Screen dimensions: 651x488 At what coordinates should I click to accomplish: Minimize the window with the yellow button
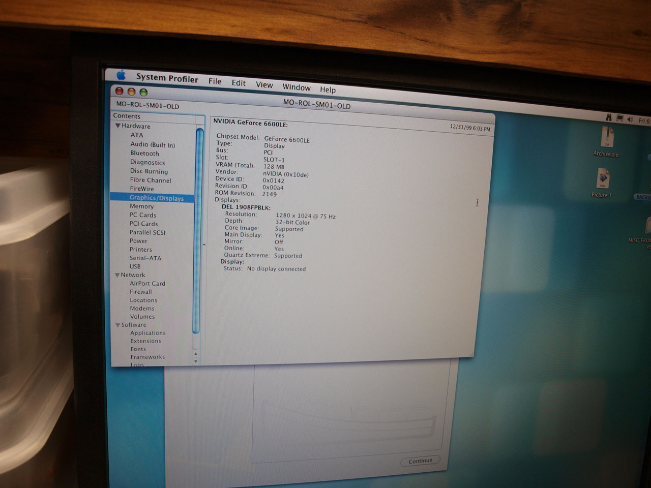click(131, 91)
